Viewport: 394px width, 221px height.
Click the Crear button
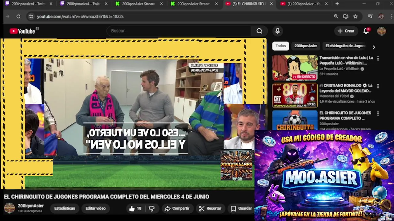pyautogui.click(x=346, y=31)
